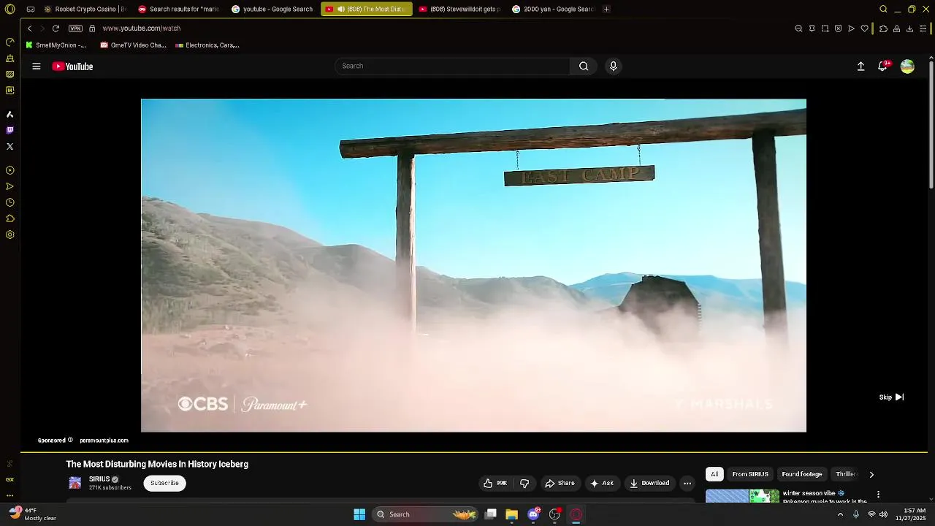The image size is (935, 526).
Task: Open the YouTube account avatar menu
Action: pyautogui.click(x=907, y=66)
